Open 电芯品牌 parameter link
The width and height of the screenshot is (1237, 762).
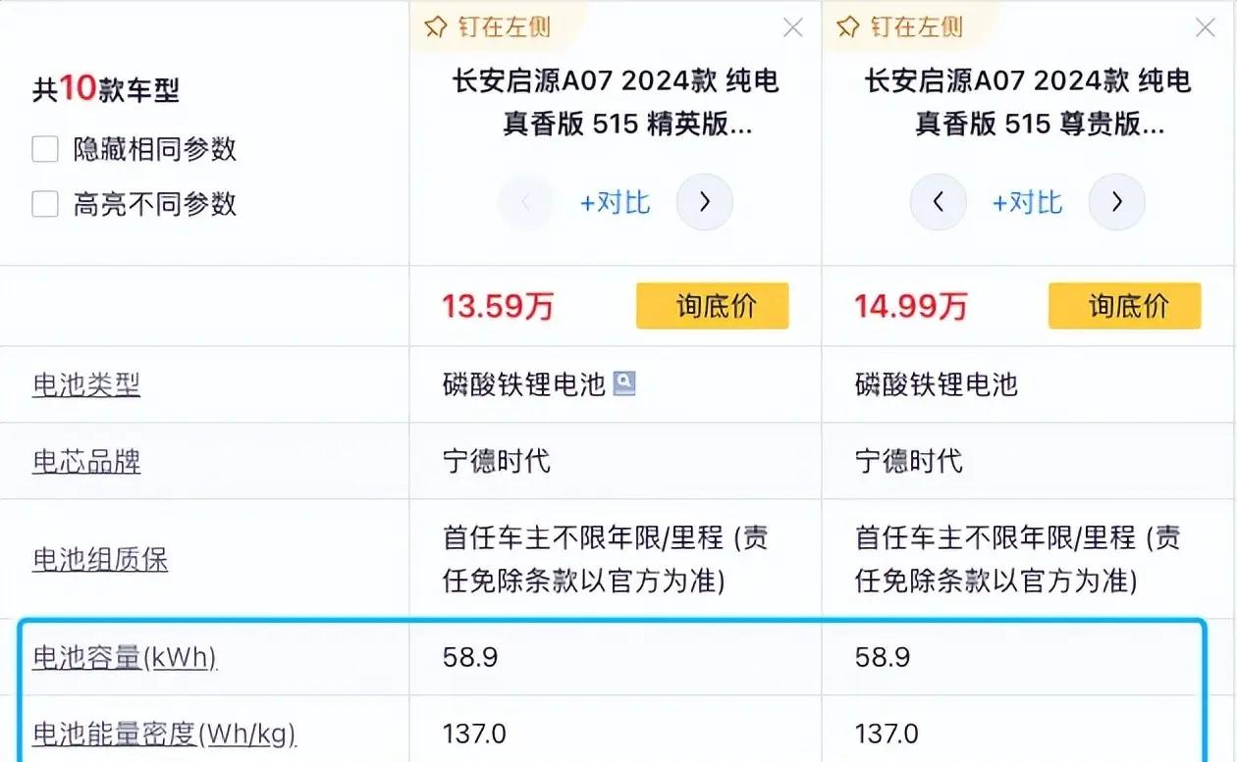(x=86, y=461)
